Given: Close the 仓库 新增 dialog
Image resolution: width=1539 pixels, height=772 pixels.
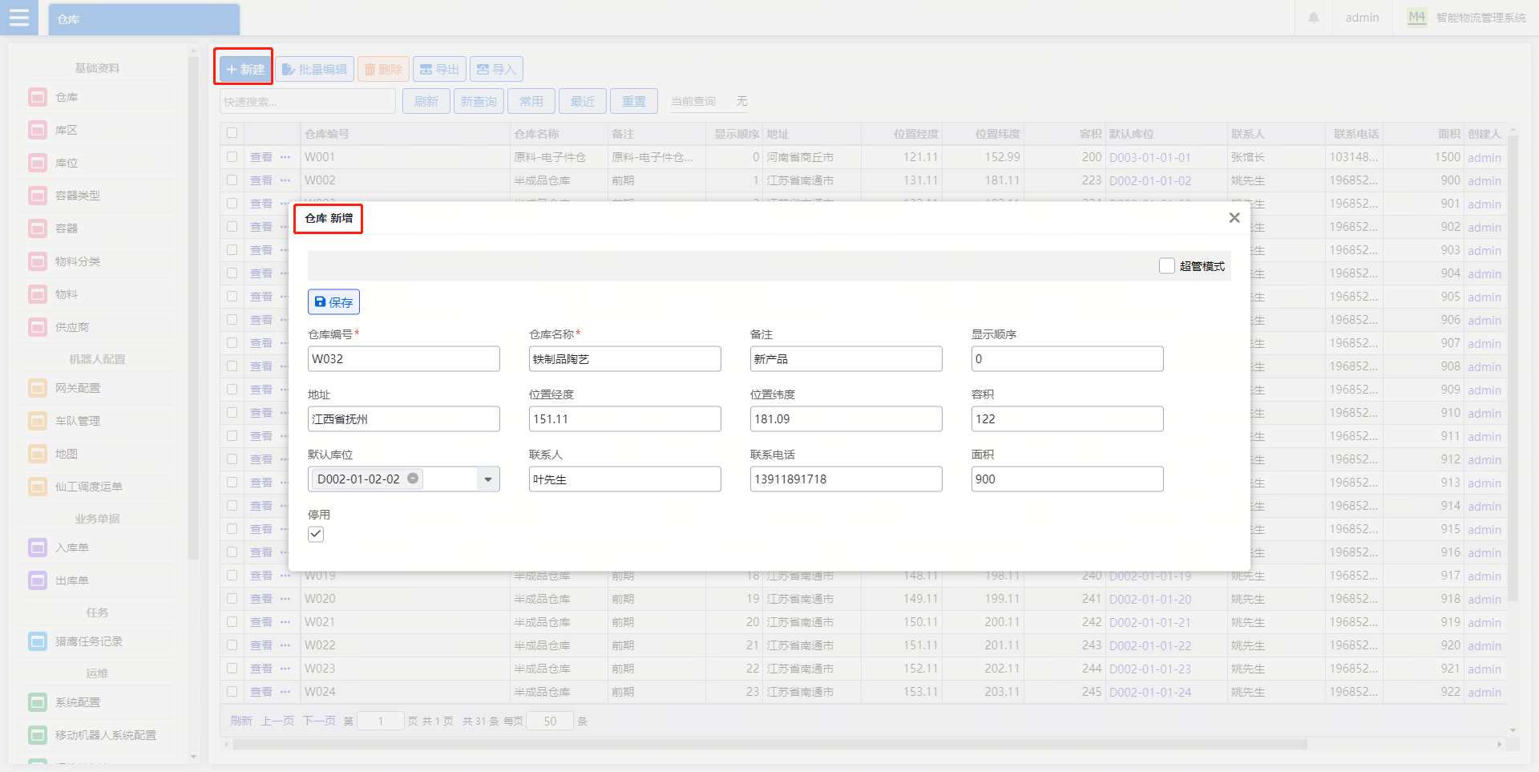Looking at the screenshot, I should [1234, 218].
